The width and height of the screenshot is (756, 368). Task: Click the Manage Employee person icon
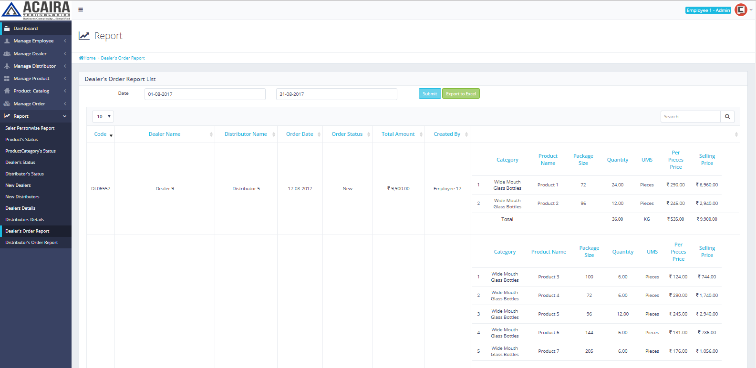coord(7,41)
